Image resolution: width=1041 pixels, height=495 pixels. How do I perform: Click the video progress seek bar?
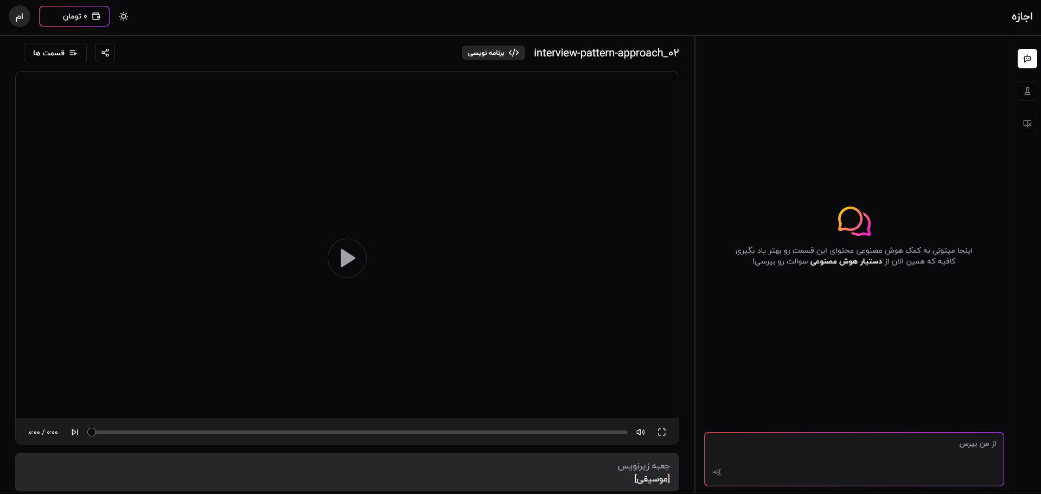pos(359,432)
